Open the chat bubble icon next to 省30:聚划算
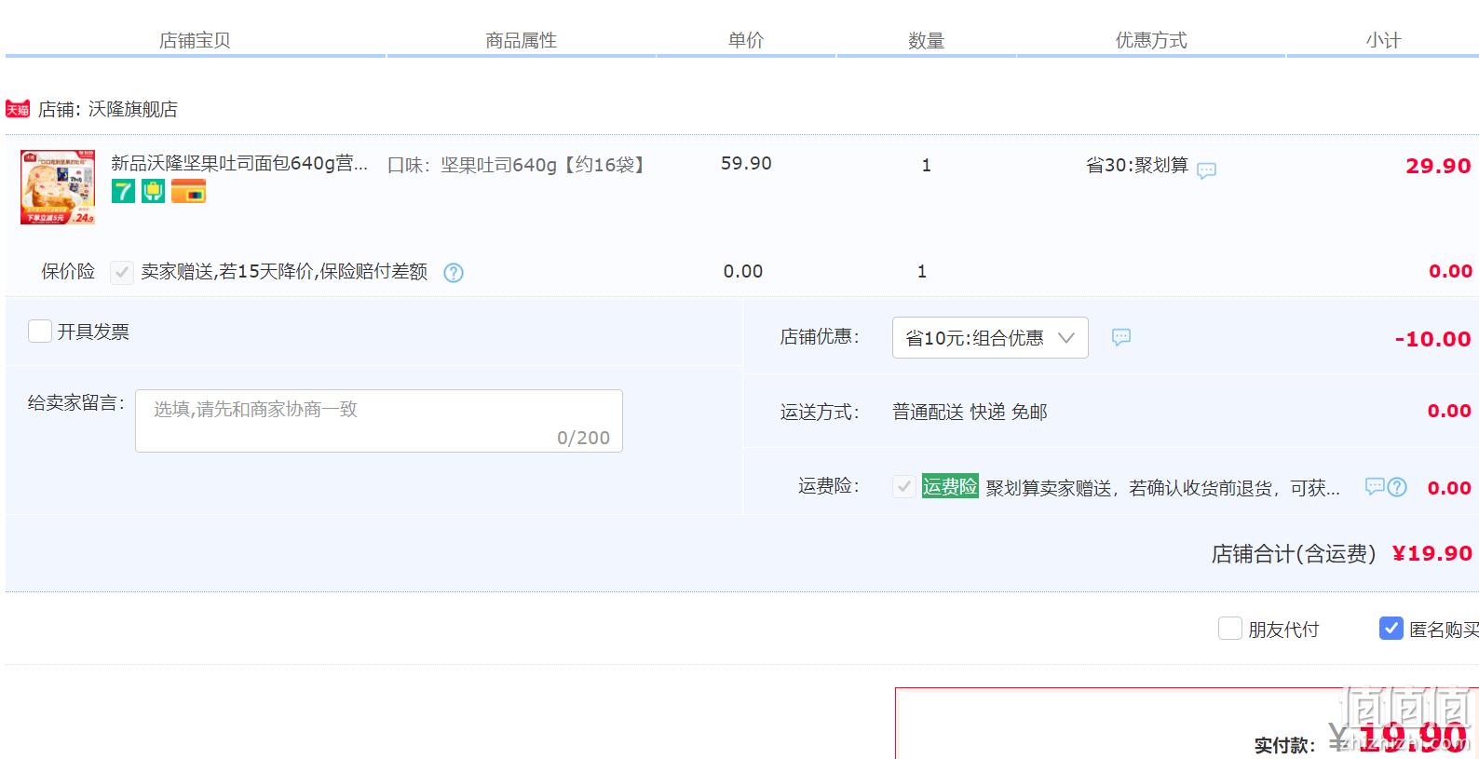This screenshot has height=759, width=1479. click(1206, 170)
